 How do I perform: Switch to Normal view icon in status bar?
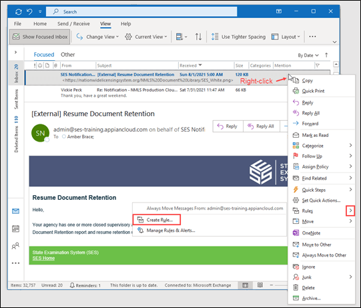[245, 285]
